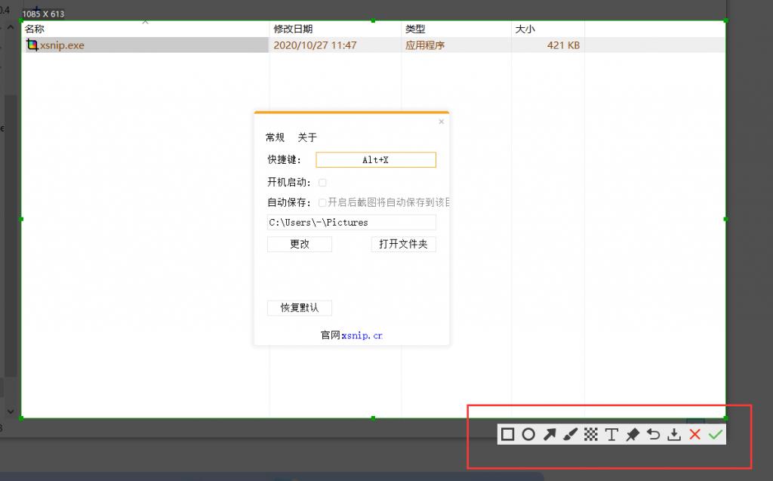Image resolution: width=773 pixels, height=481 pixels.
Task: Click the 更改 change-path button
Action: pyautogui.click(x=299, y=244)
